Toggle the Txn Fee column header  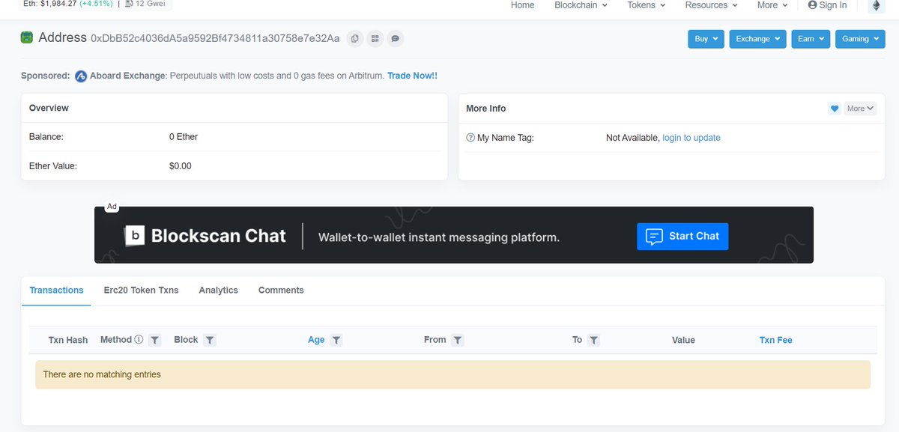pyautogui.click(x=775, y=340)
